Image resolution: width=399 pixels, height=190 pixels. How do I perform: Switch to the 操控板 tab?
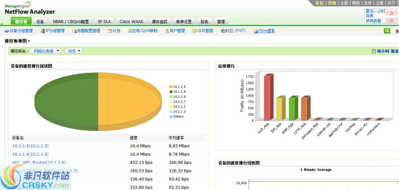(21, 22)
